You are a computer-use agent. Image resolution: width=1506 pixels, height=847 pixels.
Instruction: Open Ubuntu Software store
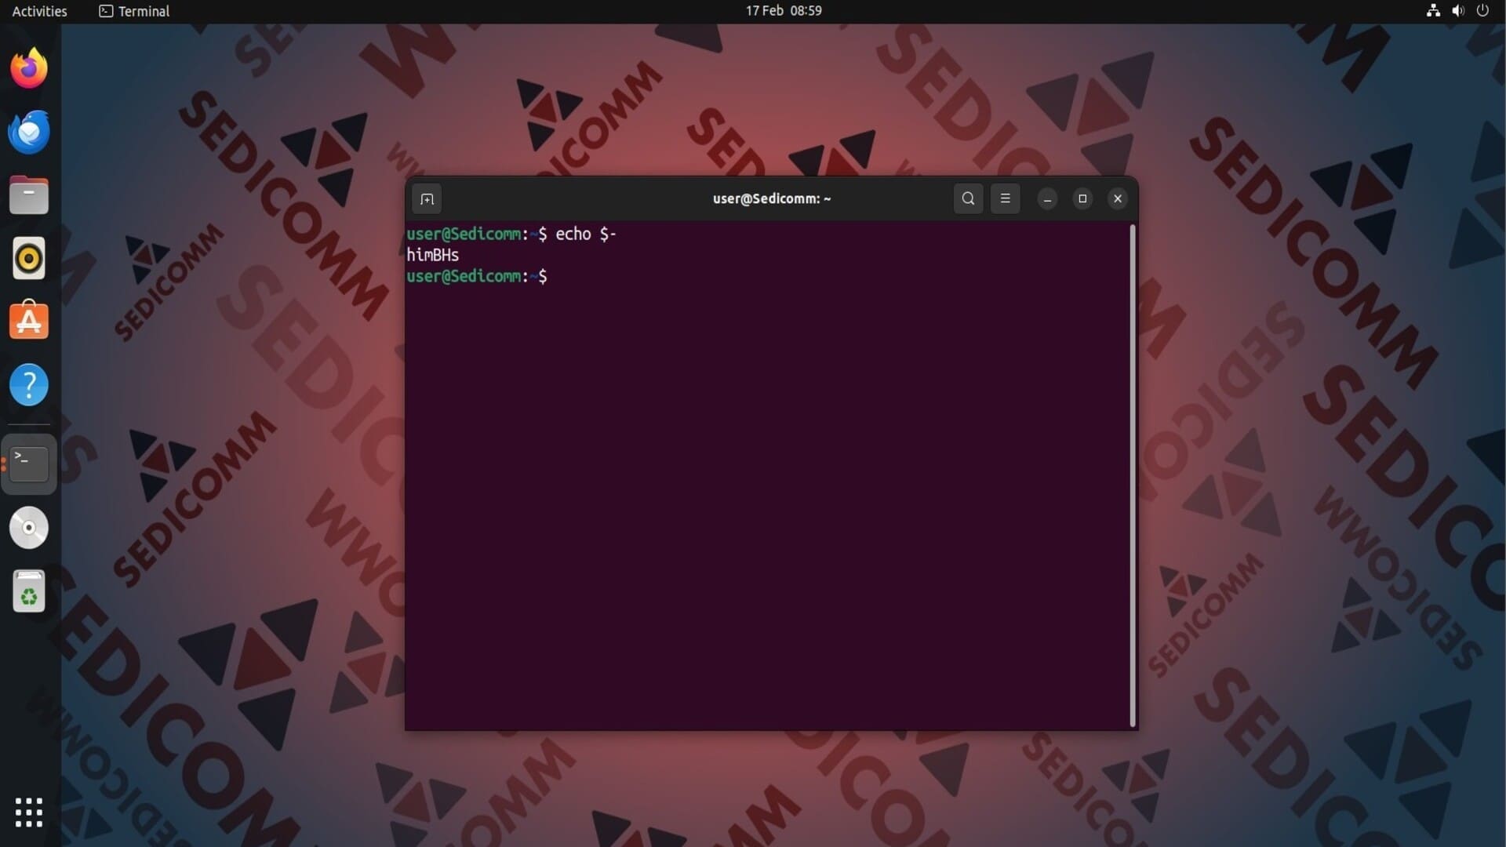point(29,322)
